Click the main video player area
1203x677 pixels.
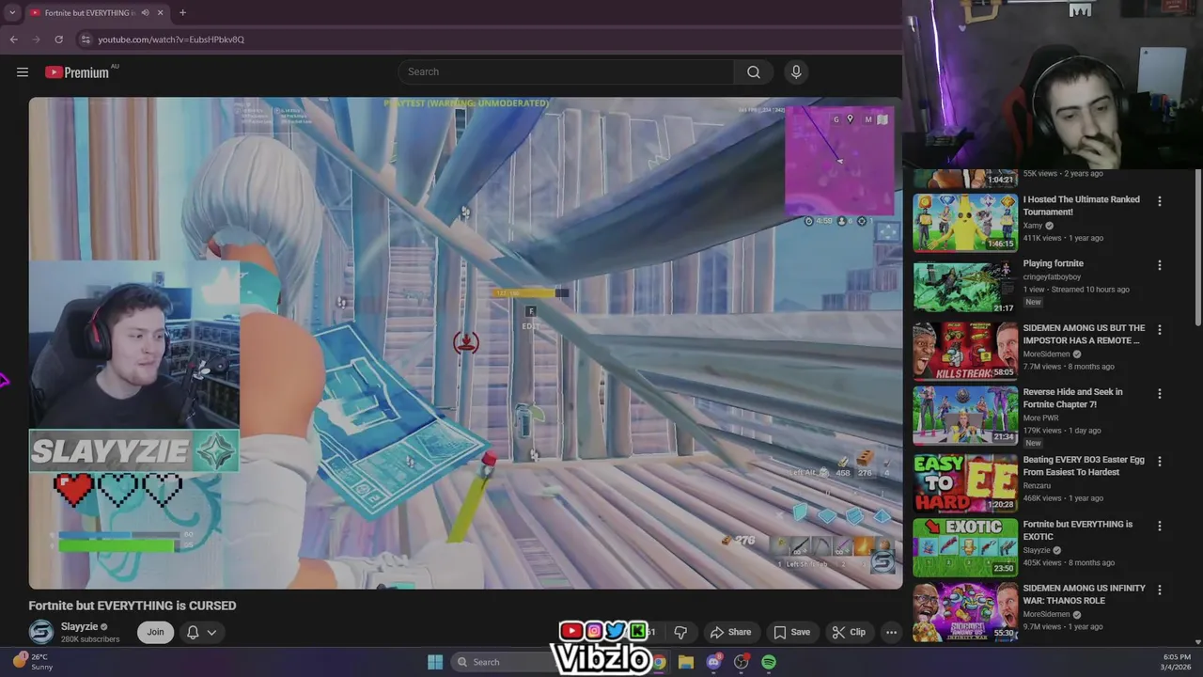(x=465, y=343)
